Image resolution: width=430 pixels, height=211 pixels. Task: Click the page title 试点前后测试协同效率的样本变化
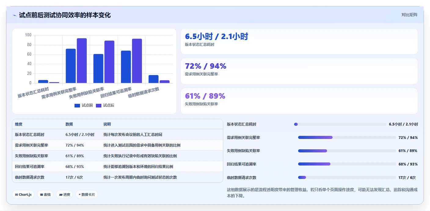65,15
